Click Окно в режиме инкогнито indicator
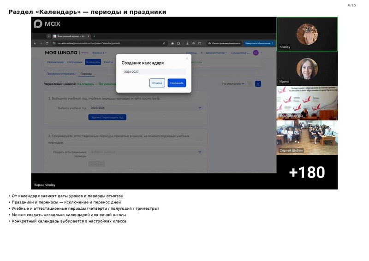Screen dimensions: 369x261 [x=224, y=43]
